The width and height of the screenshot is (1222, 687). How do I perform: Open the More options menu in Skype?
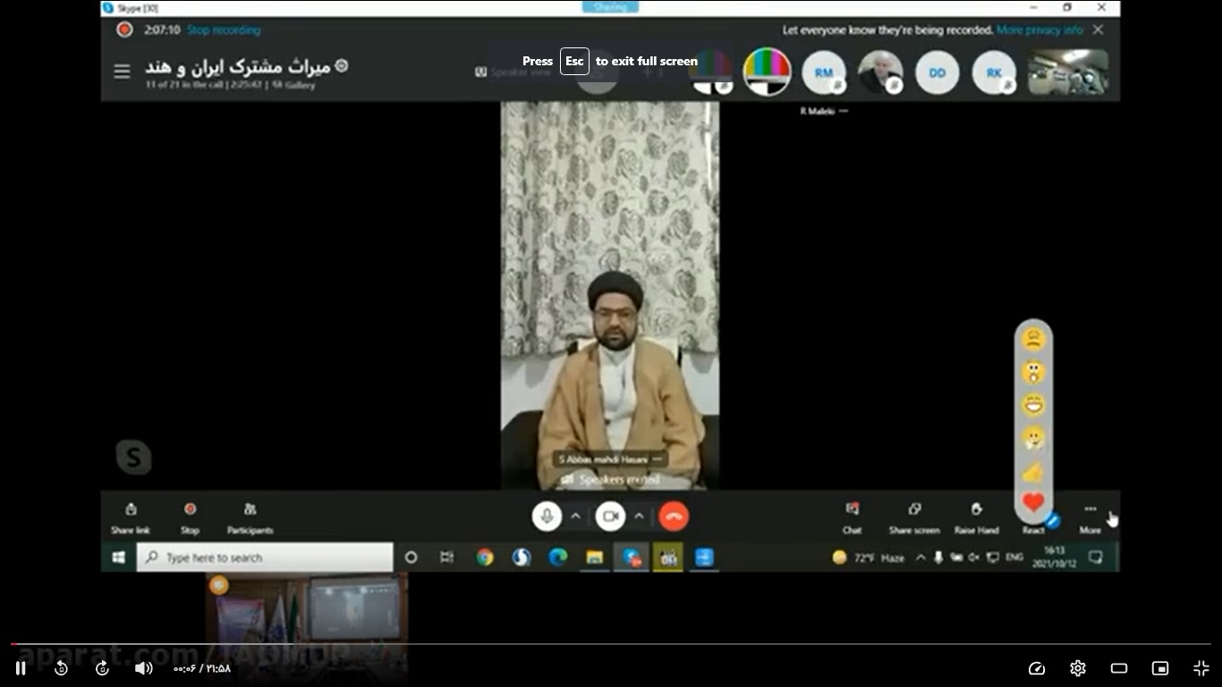1090,518
